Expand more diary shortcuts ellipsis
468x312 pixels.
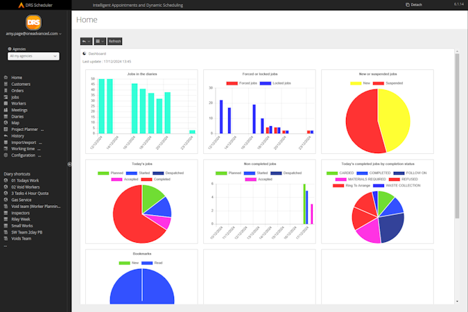[x=6, y=246]
